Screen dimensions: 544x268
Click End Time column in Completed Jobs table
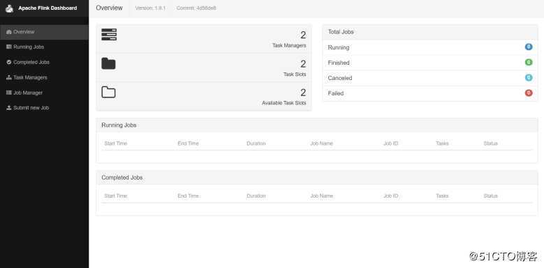click(x=189, y=196)
